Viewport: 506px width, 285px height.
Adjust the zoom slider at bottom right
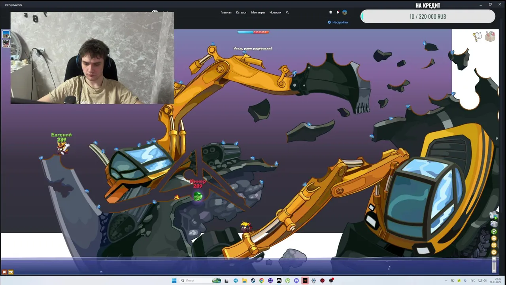pyautogui.click(x=494, y=264)
